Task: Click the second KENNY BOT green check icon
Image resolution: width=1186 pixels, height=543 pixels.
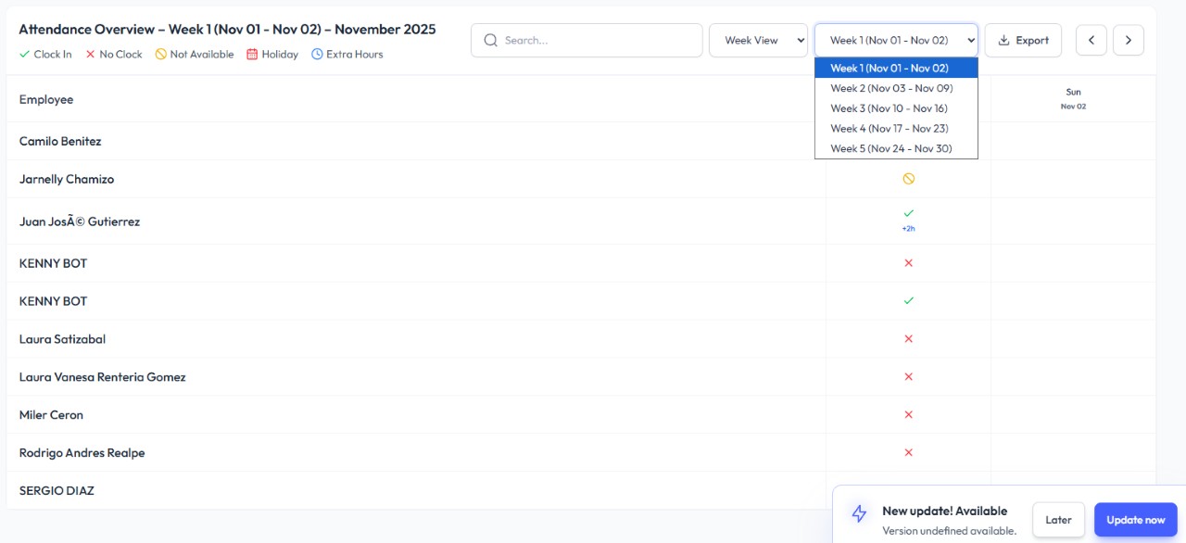Action: (x=908, y=301)
